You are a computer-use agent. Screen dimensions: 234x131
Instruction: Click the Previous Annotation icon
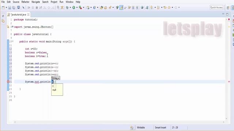158,8
